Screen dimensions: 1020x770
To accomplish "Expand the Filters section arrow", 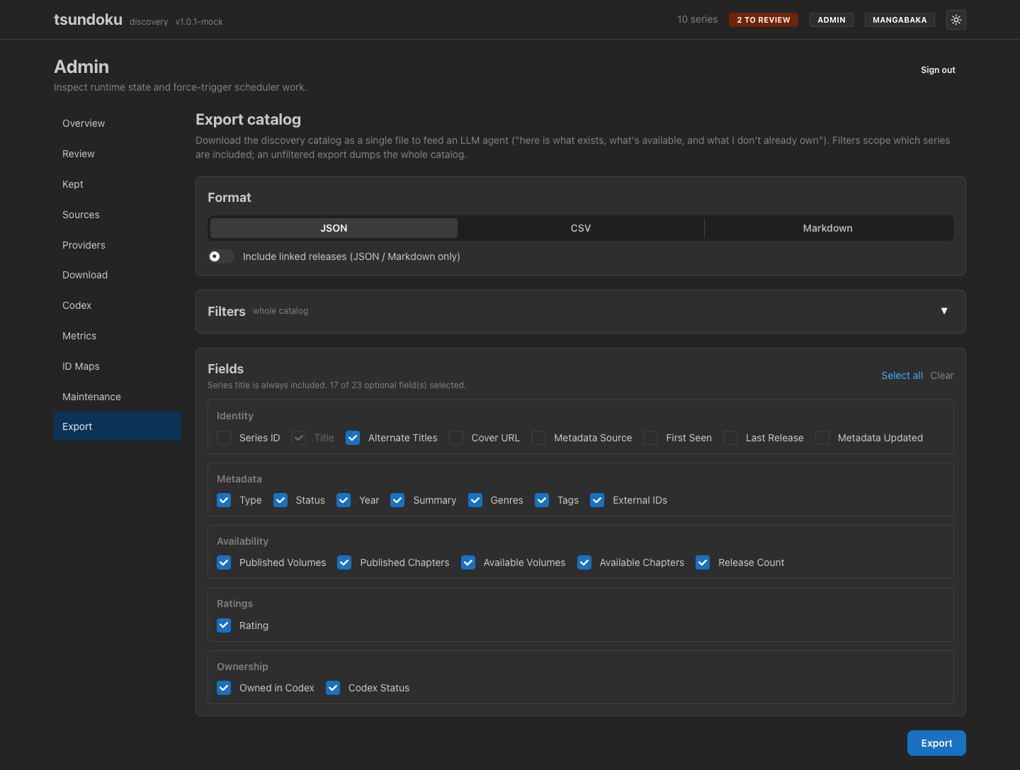I will point(944,311).
